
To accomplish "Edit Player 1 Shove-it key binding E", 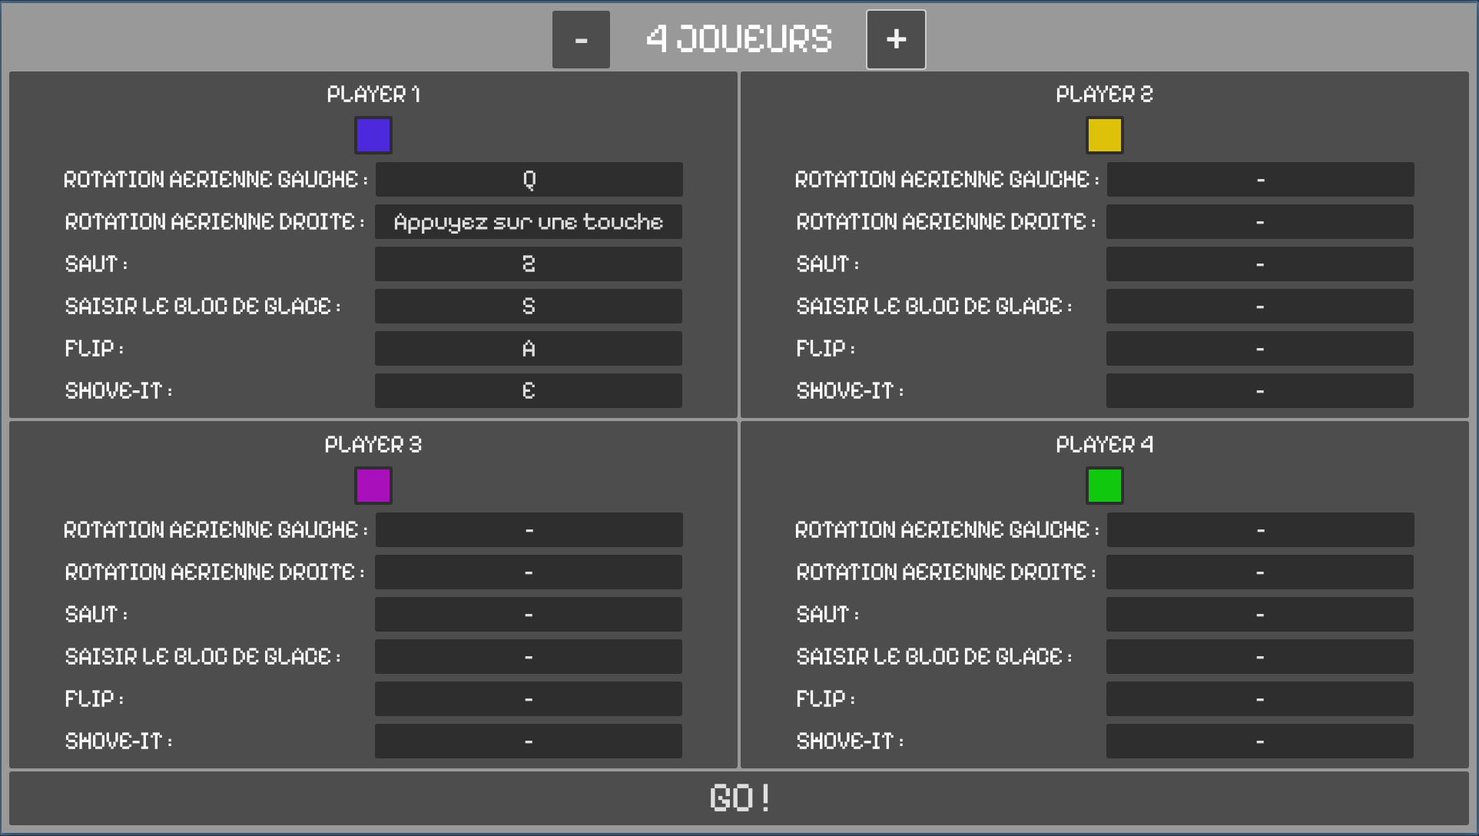I will (529, 390).
